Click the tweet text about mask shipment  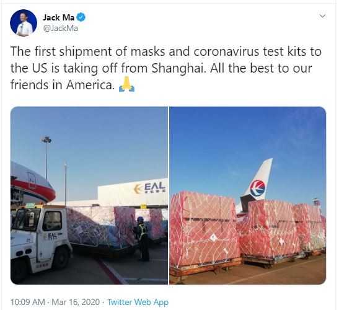[x=166, y=68]
